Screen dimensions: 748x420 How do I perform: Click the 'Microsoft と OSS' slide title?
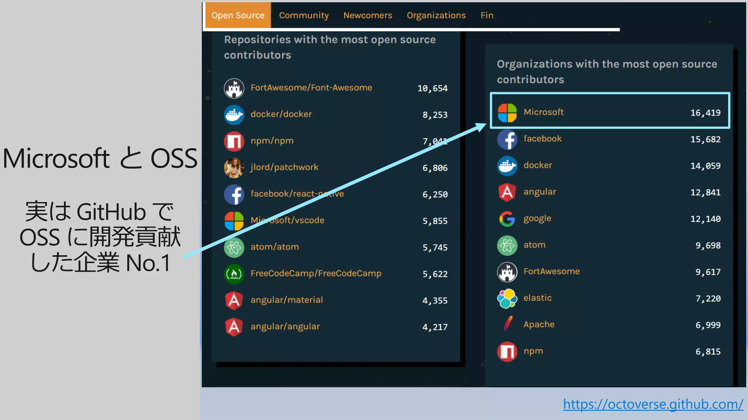(100, 159)
